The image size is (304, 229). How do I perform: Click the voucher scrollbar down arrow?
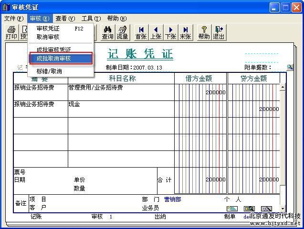tap(283, 209)
